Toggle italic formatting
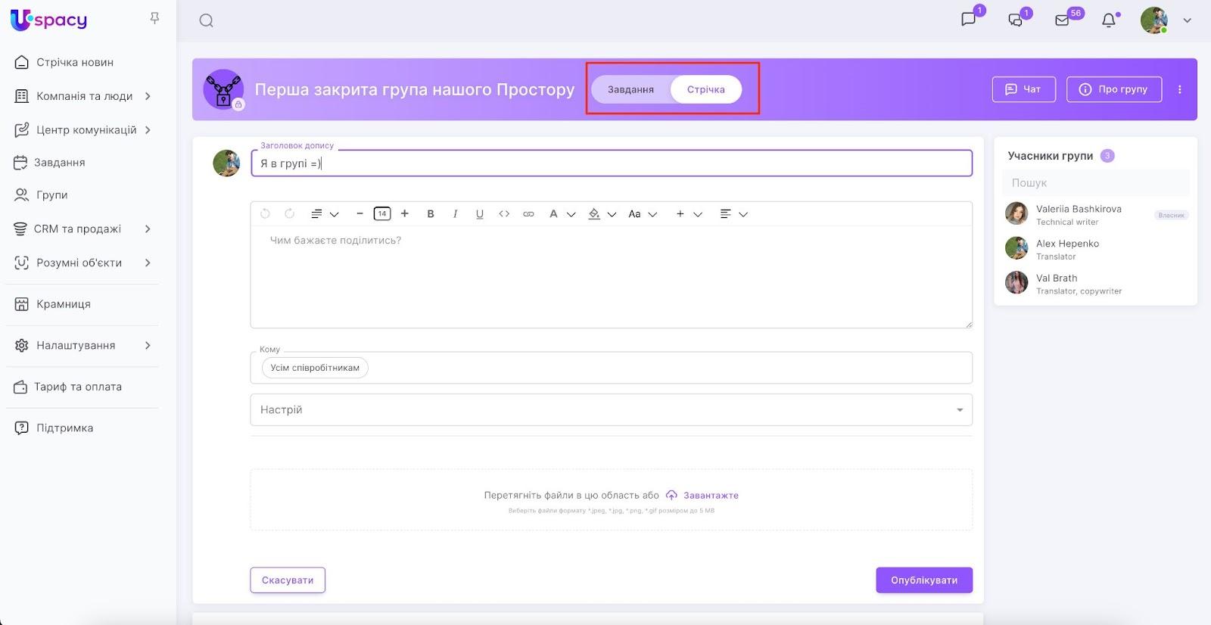The height and width of the screenshot is (625, 1211). click(455, 214)
